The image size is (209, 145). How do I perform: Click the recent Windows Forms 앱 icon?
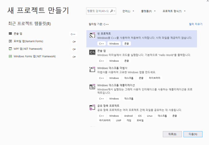click(10, 56)
